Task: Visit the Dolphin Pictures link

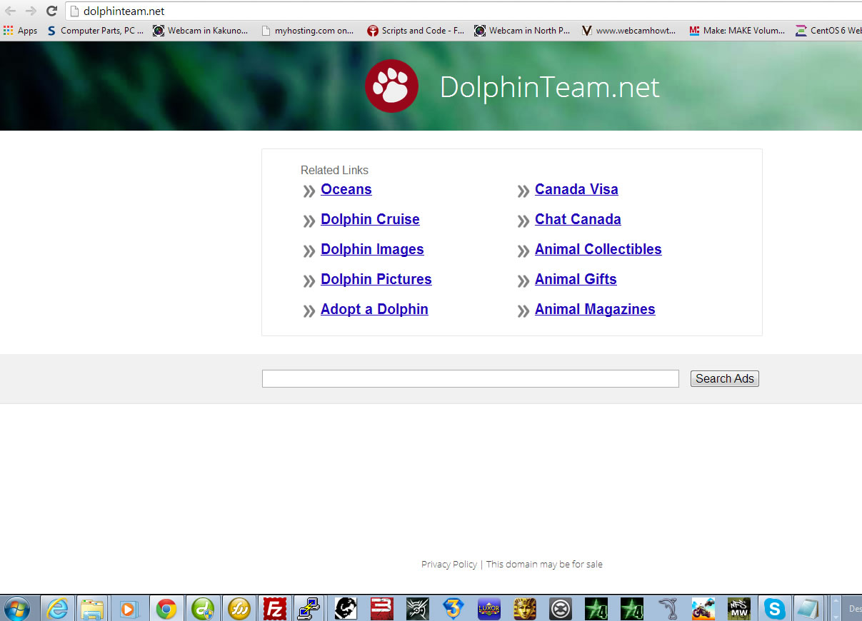Action: click(x=376, y=279)
